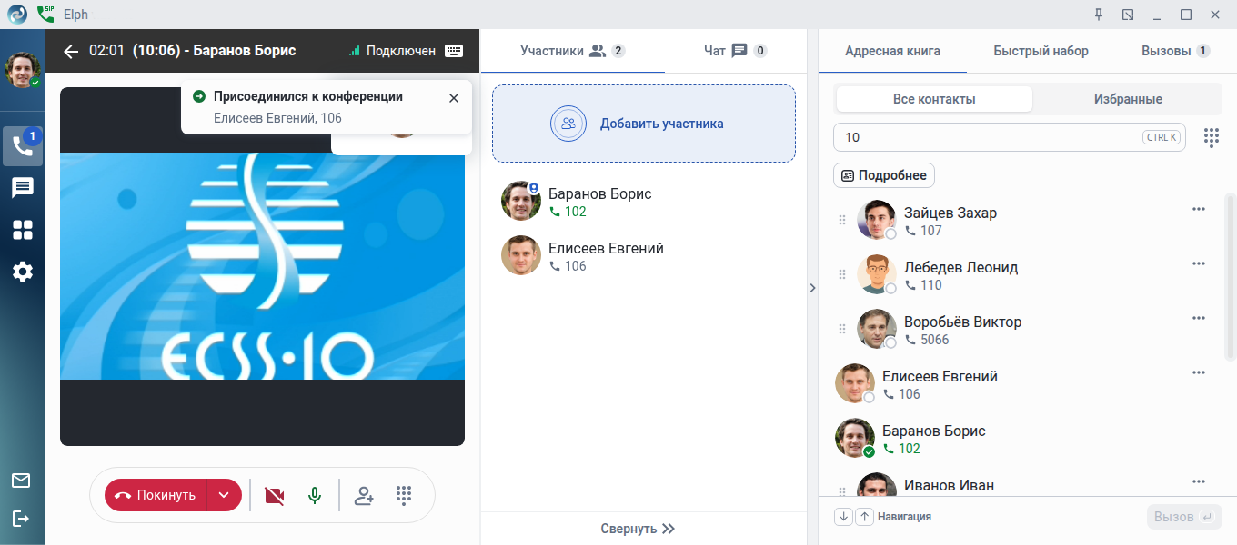Click Добавить участника area

644,124
